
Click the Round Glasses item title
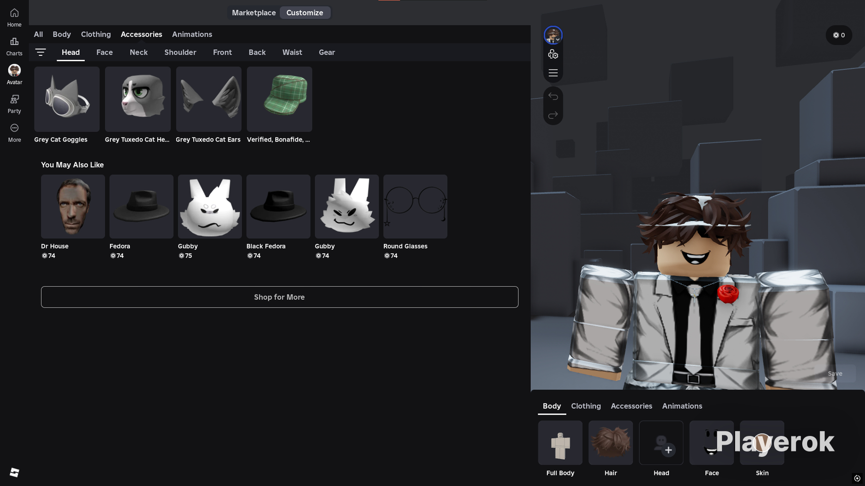(405, 246)
